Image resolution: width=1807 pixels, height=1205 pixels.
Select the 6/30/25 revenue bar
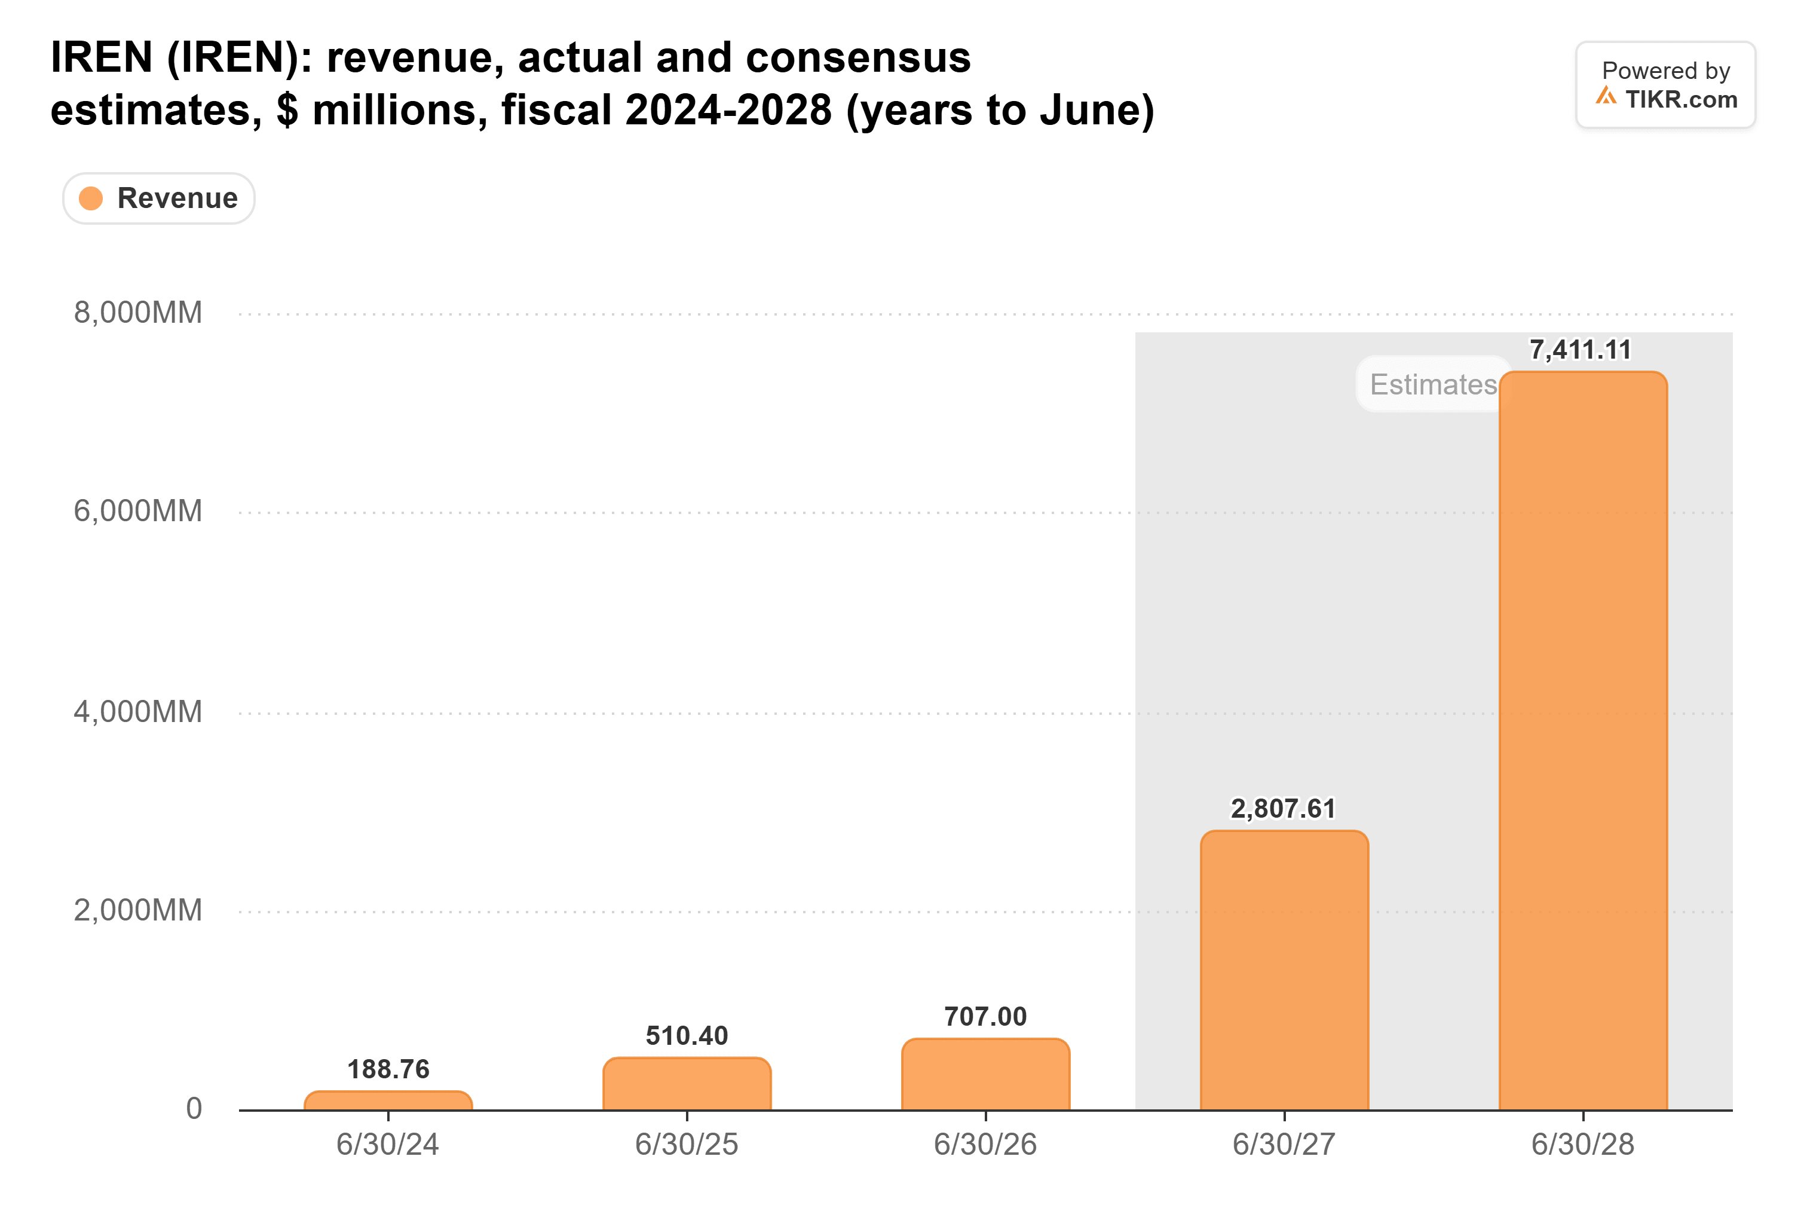pos(687,1084)
